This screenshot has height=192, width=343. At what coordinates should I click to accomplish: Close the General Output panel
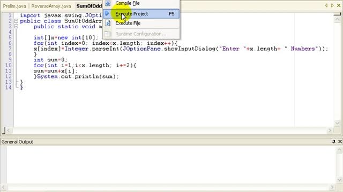340,141
